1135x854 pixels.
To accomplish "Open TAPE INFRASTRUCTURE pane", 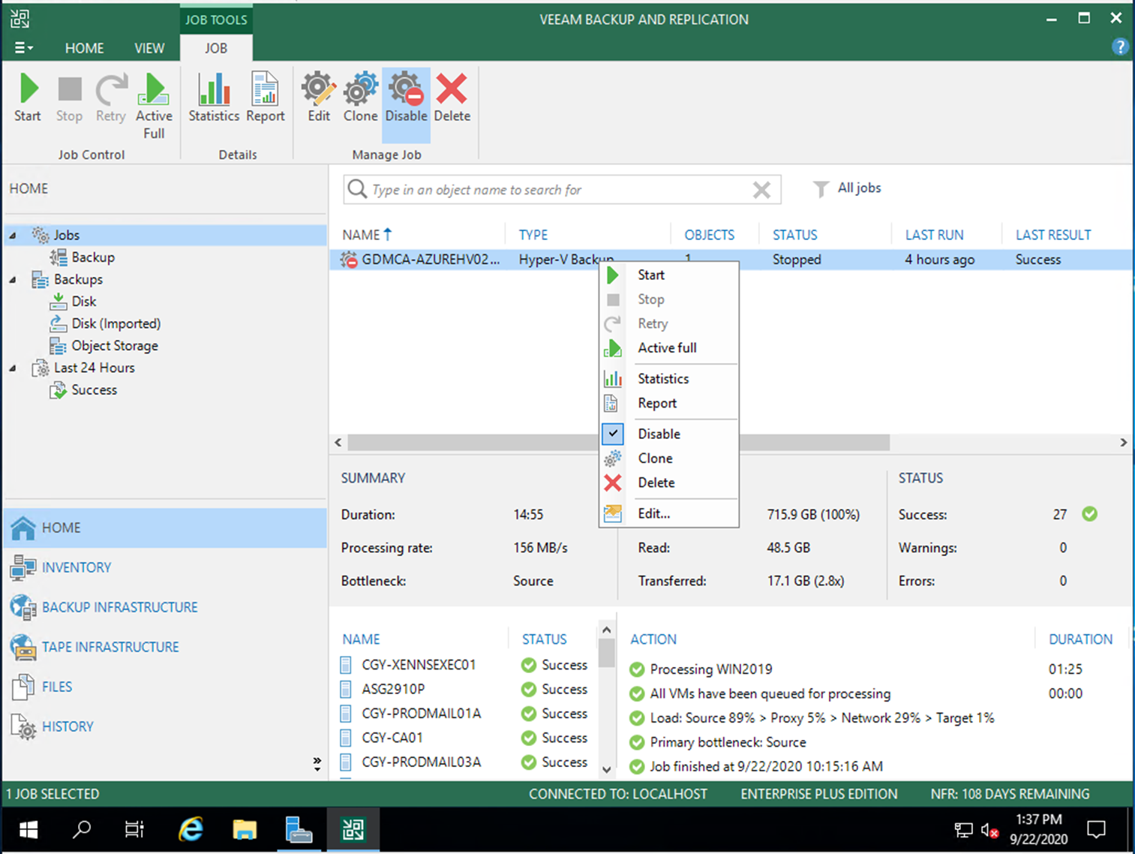I will [165, 647].
